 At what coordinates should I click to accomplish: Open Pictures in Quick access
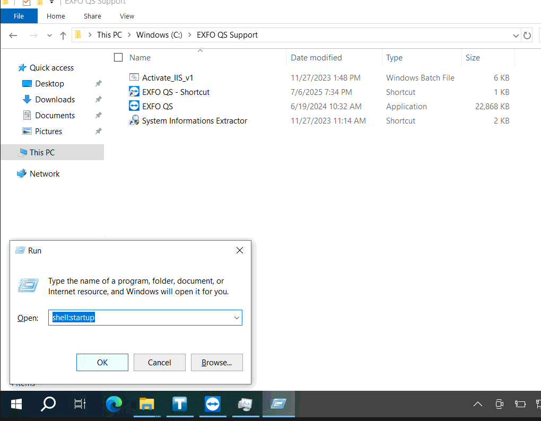pyautogui.click(x=48, y=131)
